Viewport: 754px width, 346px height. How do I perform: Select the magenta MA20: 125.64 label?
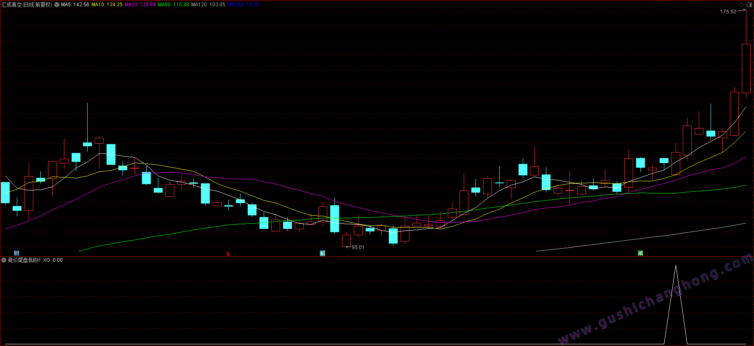tap(140, 5)
